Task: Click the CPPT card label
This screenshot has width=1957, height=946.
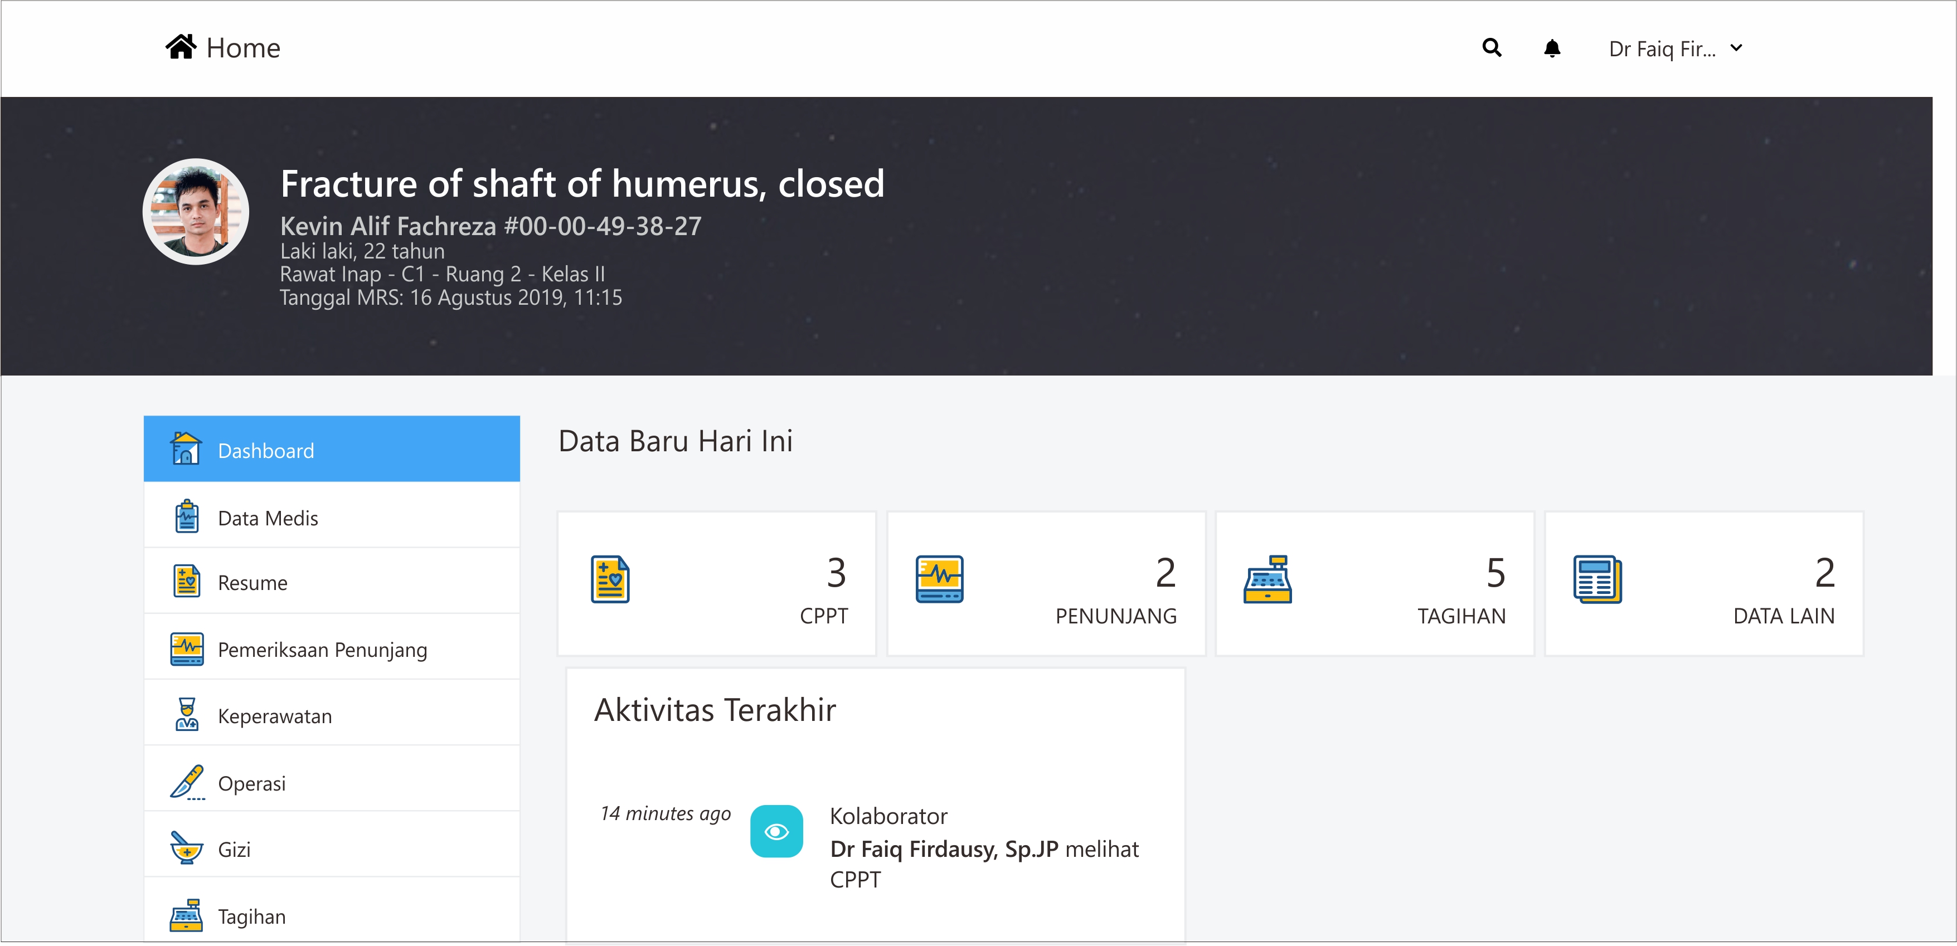Action: [823, 616]
